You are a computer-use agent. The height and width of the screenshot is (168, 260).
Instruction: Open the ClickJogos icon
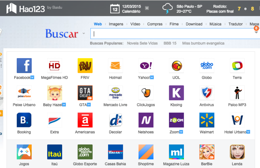pos(146,93)
